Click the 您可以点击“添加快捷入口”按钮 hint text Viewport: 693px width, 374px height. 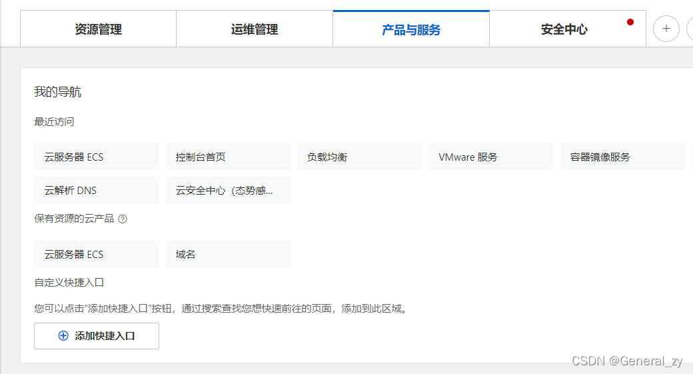[x=221, y=308]
